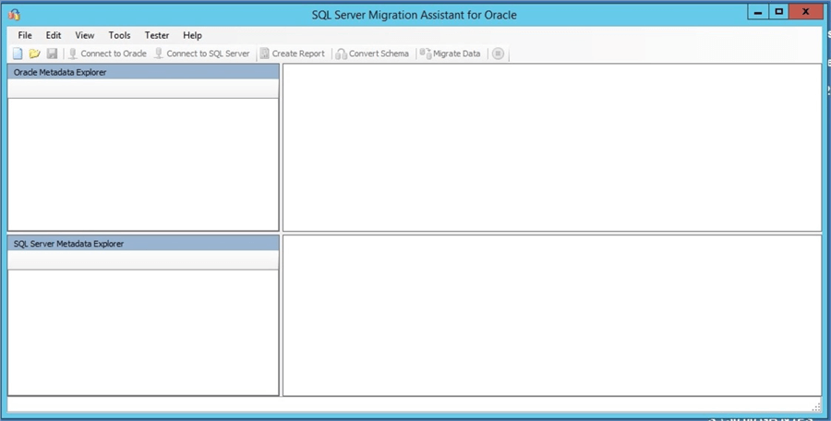The image size is (831, 421).
Task: Select the Oracle Metadata Explorer panel header
Action: point(144,72)
